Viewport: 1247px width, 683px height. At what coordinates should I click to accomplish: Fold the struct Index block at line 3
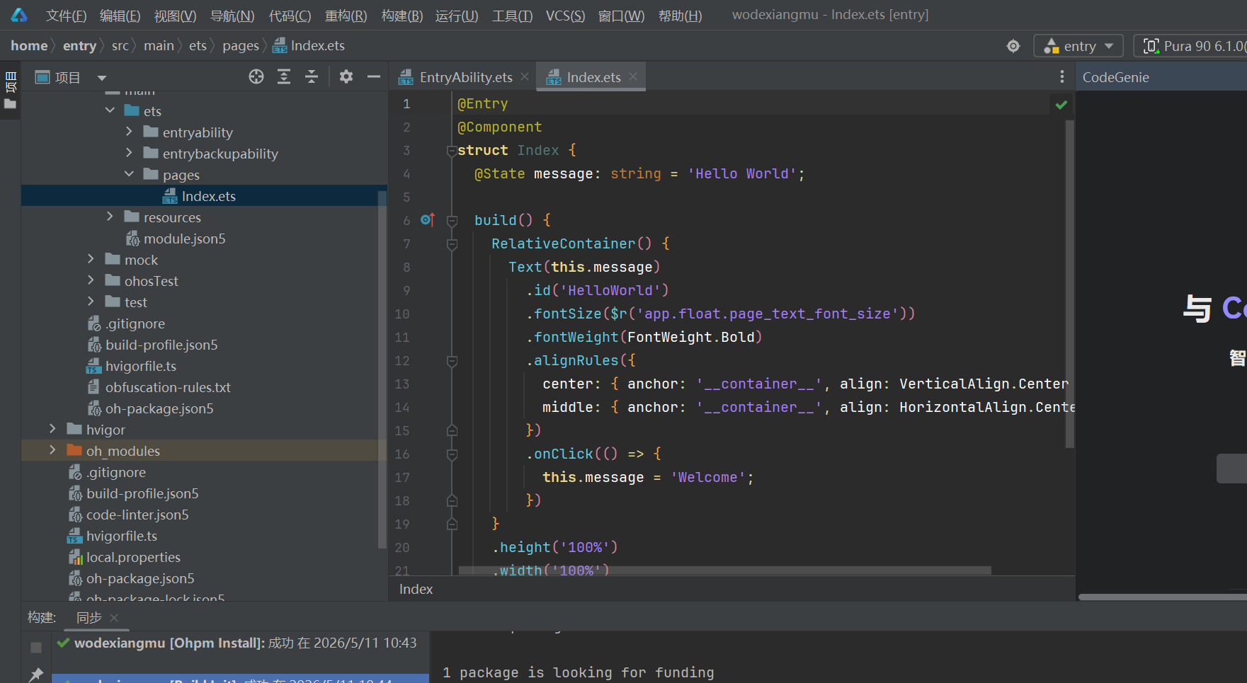tap(452, 150)
